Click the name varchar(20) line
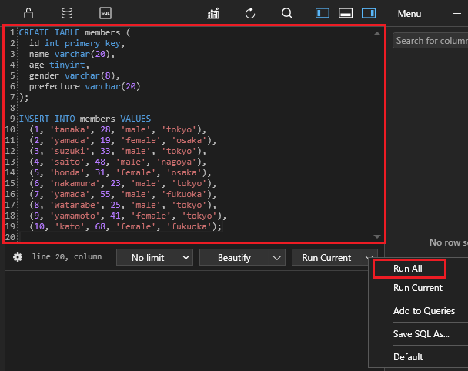The image size is (468, 371). [72, 54]
